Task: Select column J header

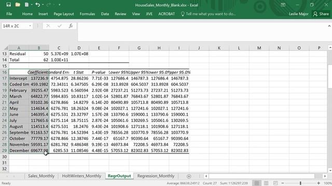Action: click(199, 48)
